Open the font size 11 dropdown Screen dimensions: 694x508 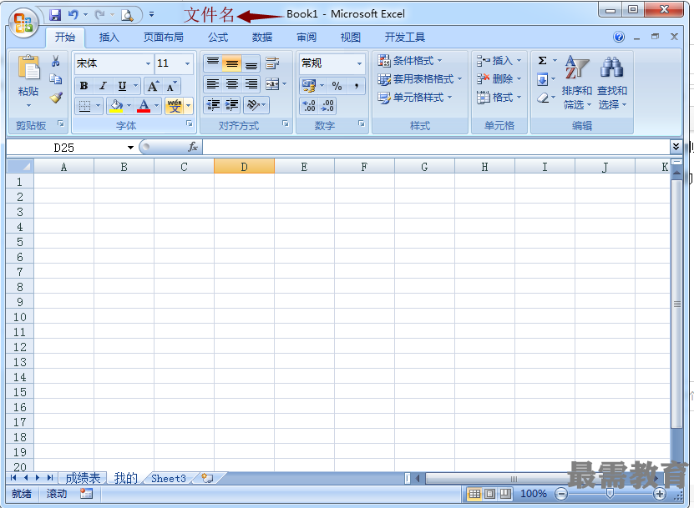tap(187, 63)
